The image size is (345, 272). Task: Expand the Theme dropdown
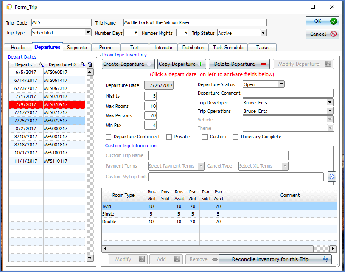(x=330, y=128)
